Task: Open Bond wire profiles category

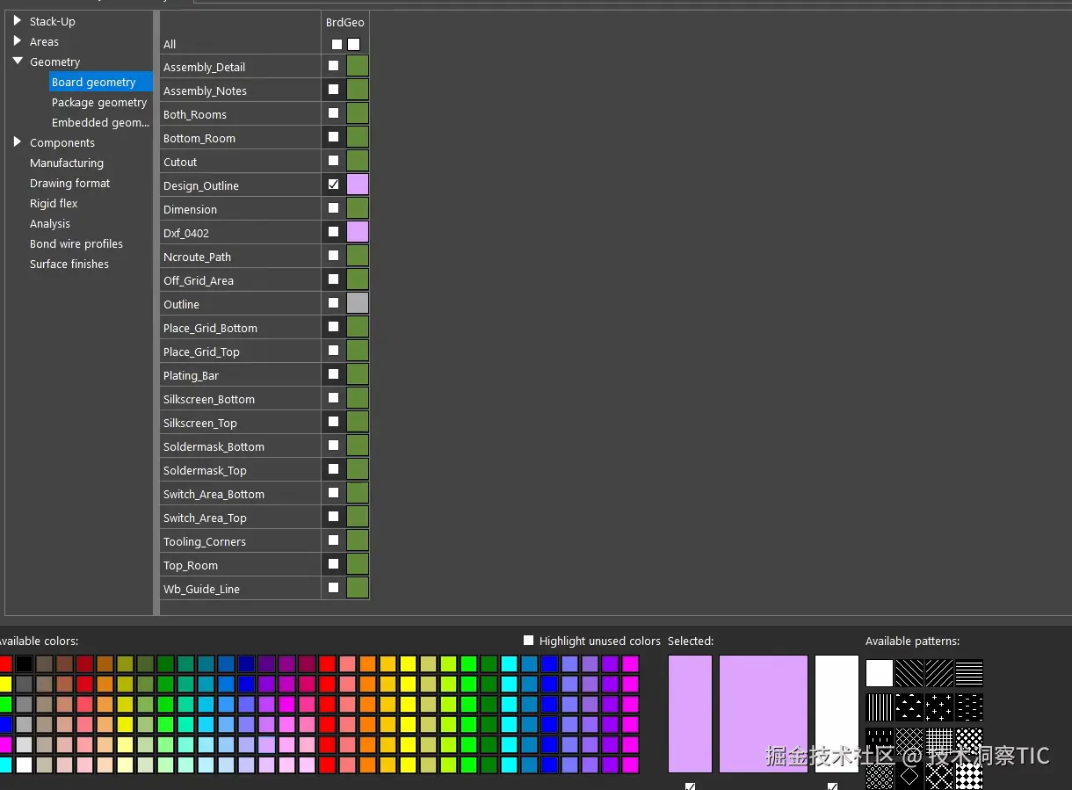Action: [76, 243]
